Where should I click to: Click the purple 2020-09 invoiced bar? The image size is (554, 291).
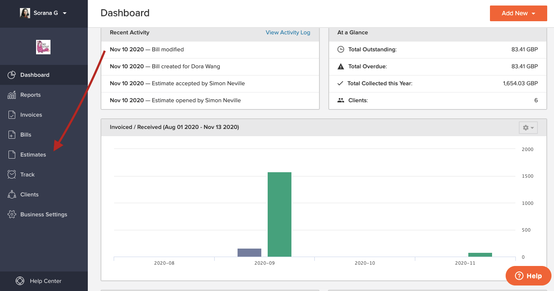249,252
